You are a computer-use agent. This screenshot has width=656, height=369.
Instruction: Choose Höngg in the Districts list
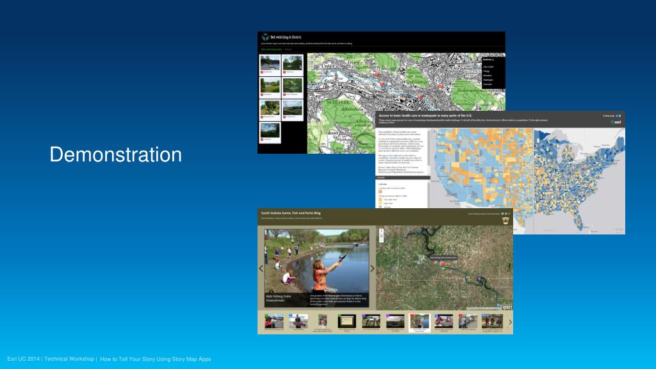487,71
